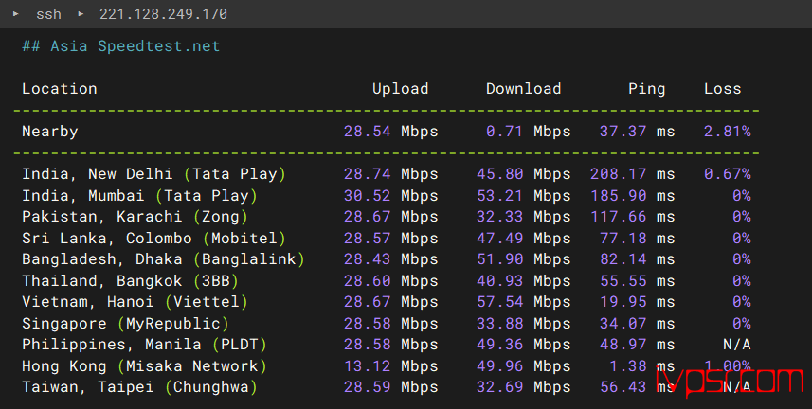
Task: Select Manila download value 49.36
Action: tap(499, 345)
